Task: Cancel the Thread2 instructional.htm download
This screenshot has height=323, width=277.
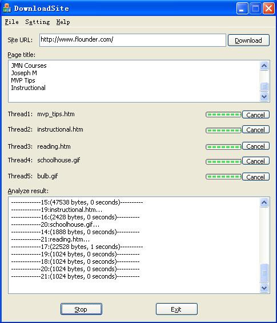Action: [256, 130]
